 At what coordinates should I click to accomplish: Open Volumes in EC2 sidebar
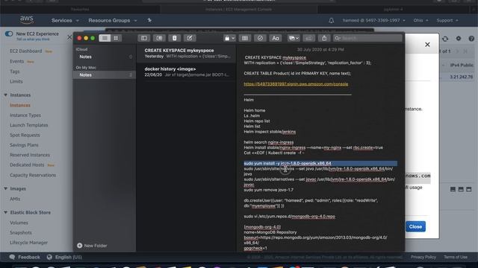(19, 223)
